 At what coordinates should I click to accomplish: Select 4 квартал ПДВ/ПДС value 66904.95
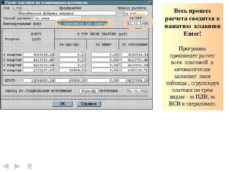coord(73,70)
